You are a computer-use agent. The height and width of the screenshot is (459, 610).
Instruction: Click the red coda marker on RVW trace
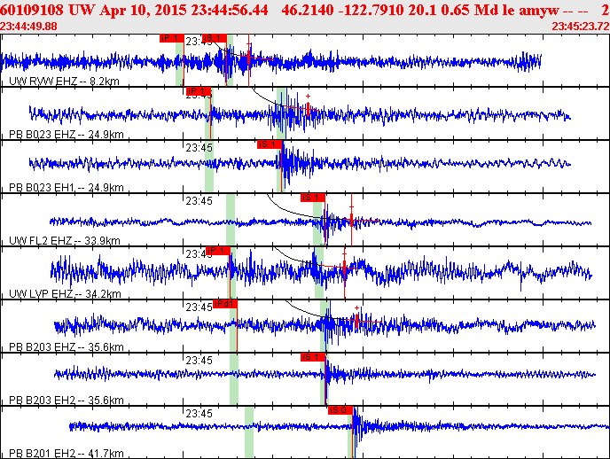(248, 57)
